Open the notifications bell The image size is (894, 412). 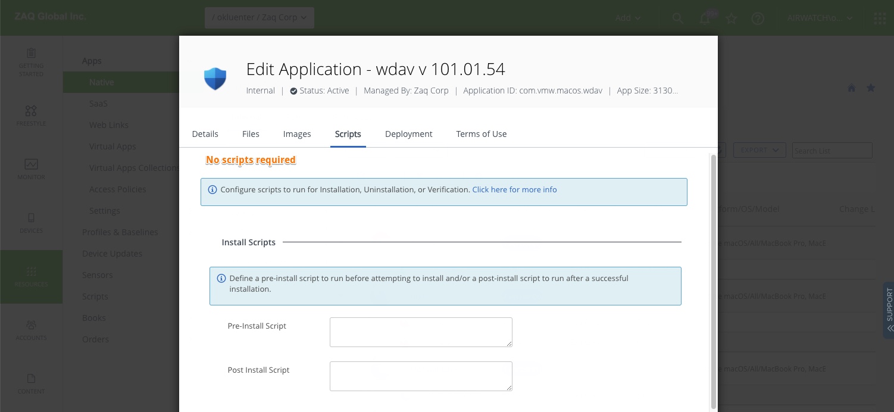pos(705,18)
